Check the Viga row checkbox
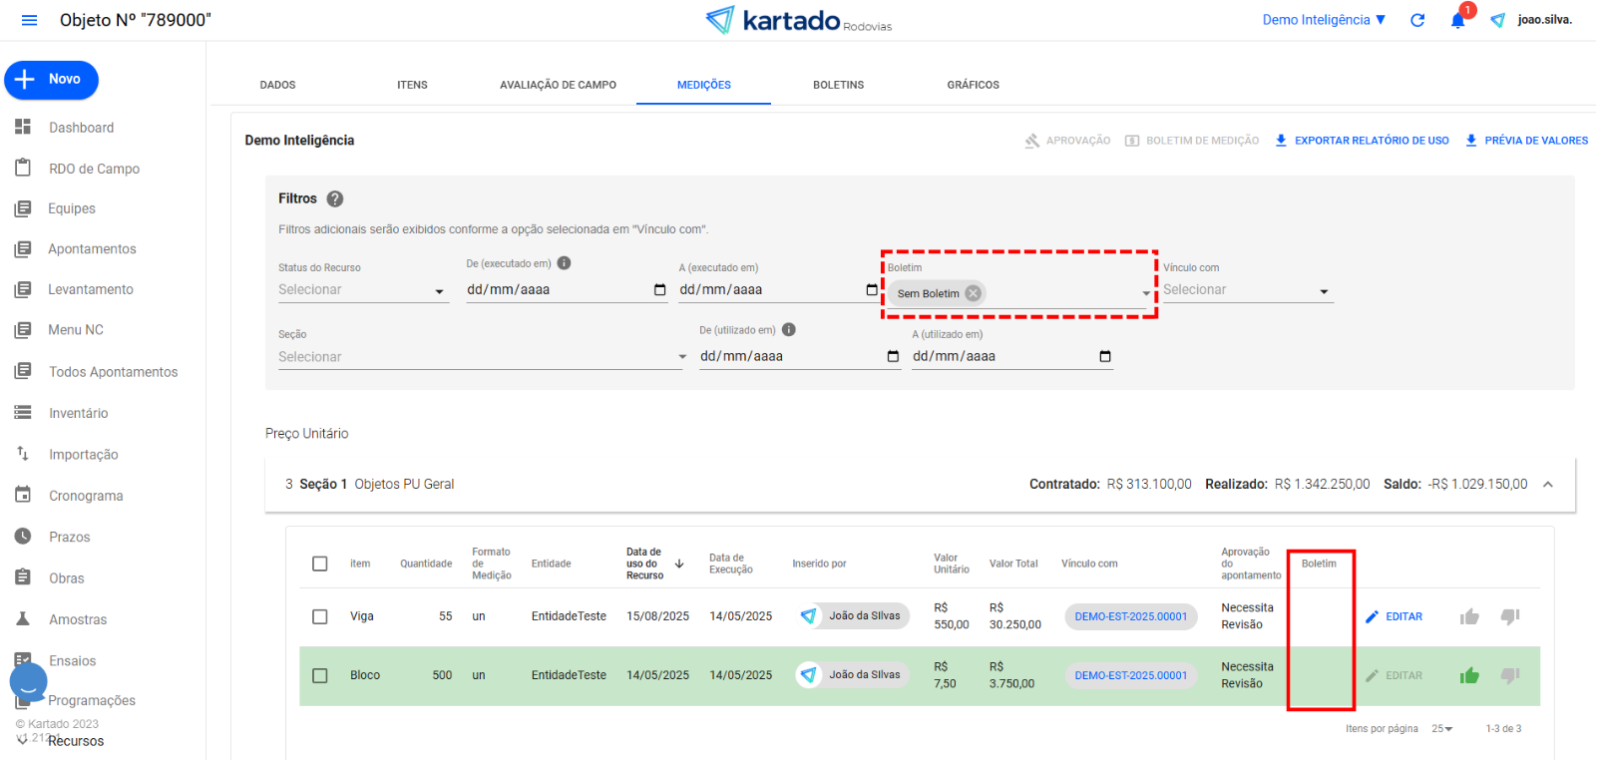The image size is (1597, 761). click(x=320, y=616)
